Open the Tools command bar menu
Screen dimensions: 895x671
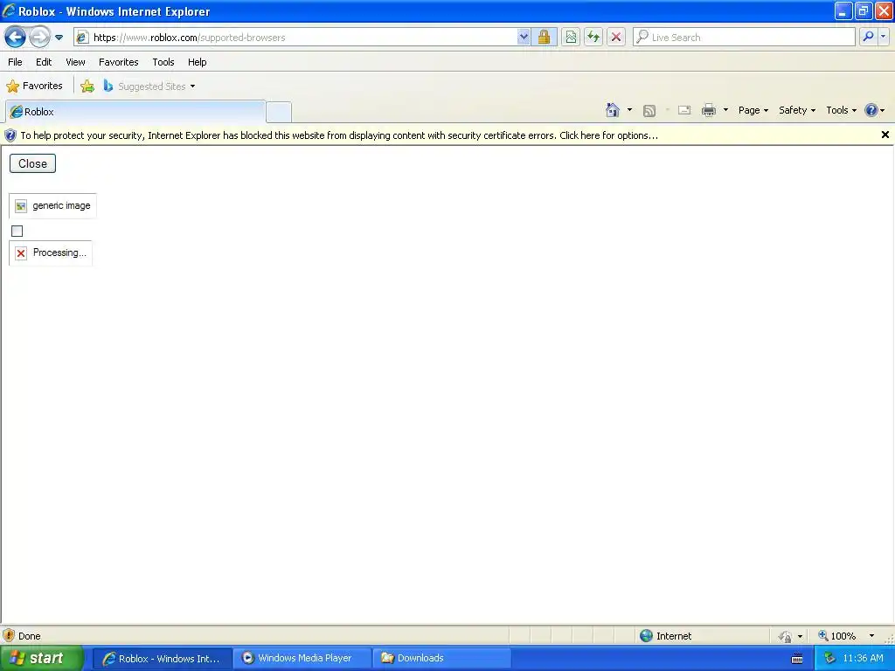click(x=841, y=110)
